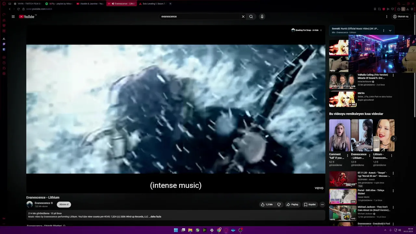Select the Evanescence - Lithium tab
416x234 pixels.
[x=122, y=4]
